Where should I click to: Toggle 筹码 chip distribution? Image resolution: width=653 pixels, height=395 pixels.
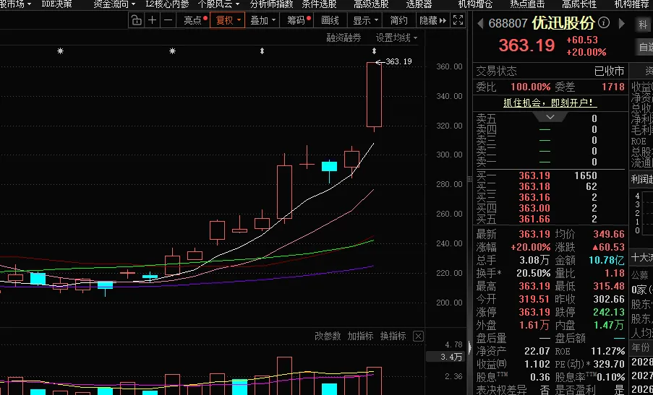298,20
